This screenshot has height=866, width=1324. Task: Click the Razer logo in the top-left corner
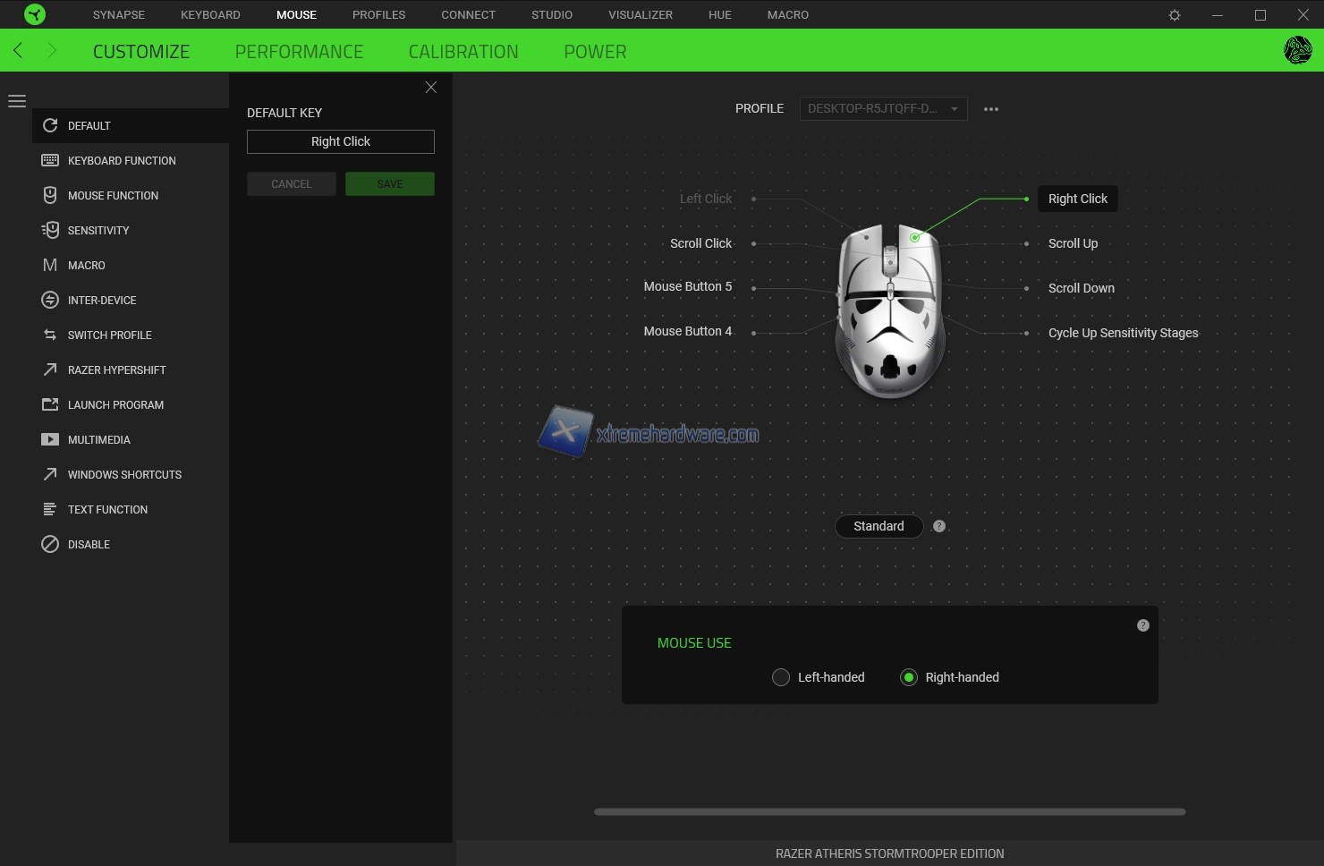click(x=35, y=14)
